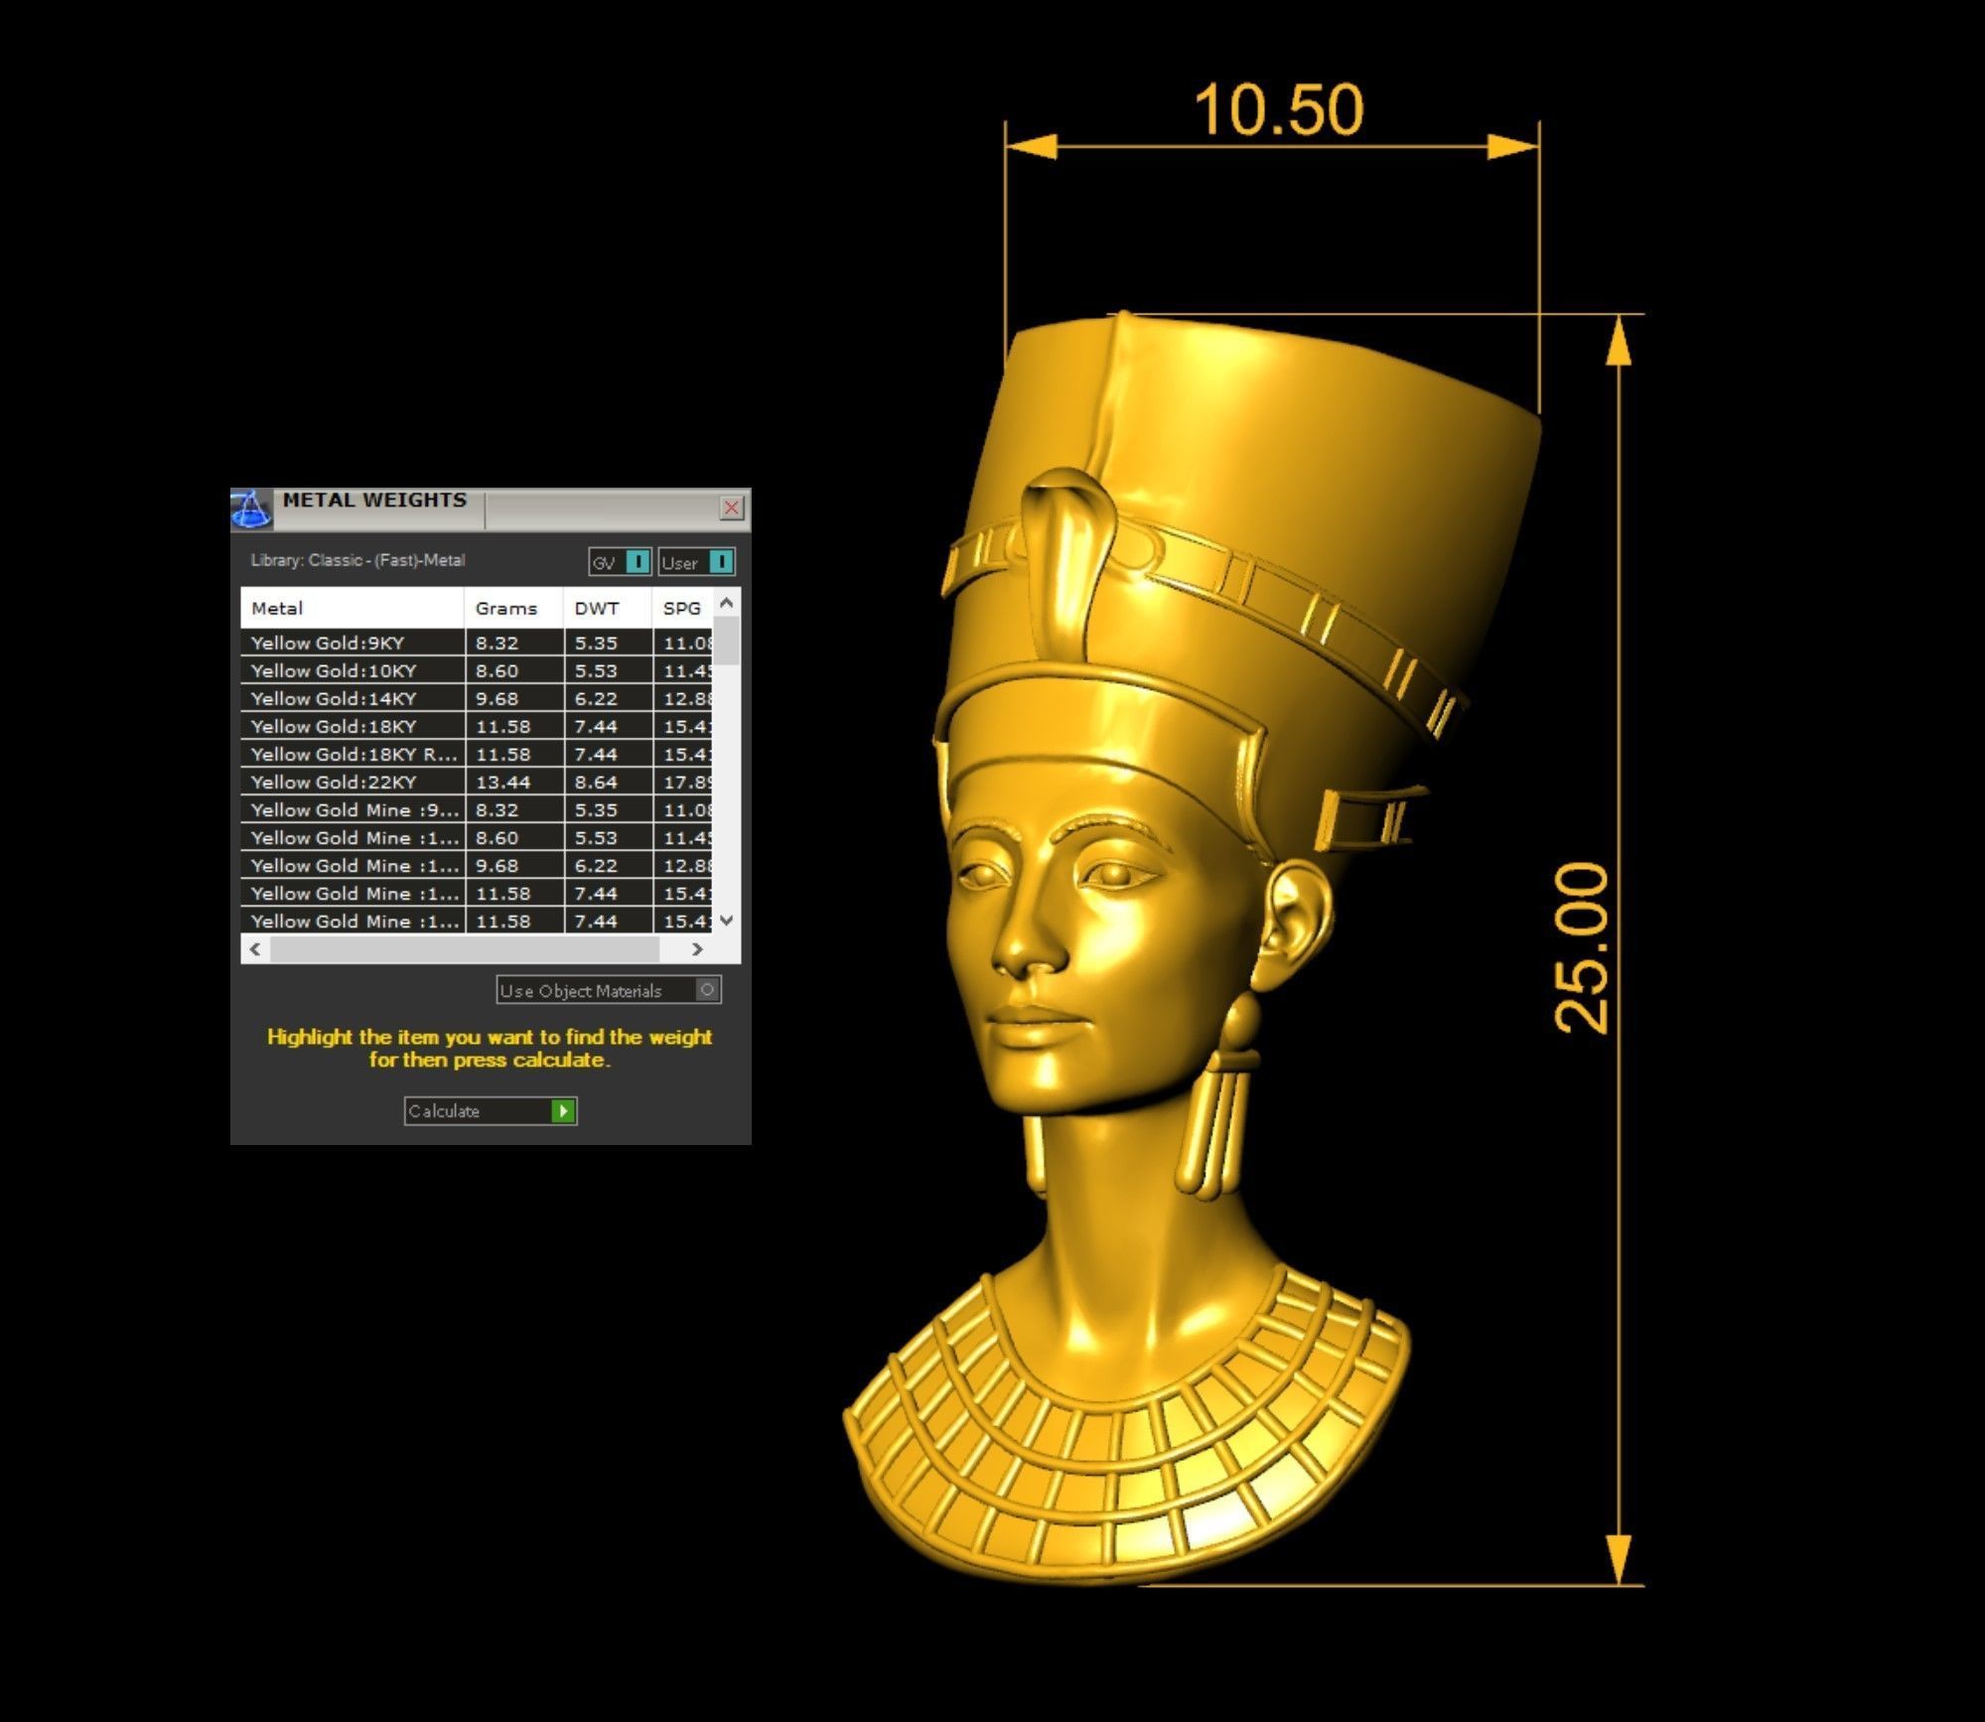The width and height of the screenshot is (1985, 1722).
Task: Click the vertical scrollbar down arrow
Action: click(x=727, y=920)
